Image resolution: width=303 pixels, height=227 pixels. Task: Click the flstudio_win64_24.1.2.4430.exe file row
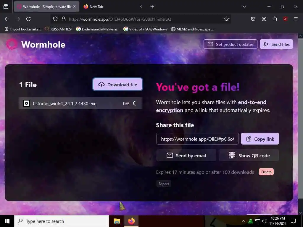[80, 103]
